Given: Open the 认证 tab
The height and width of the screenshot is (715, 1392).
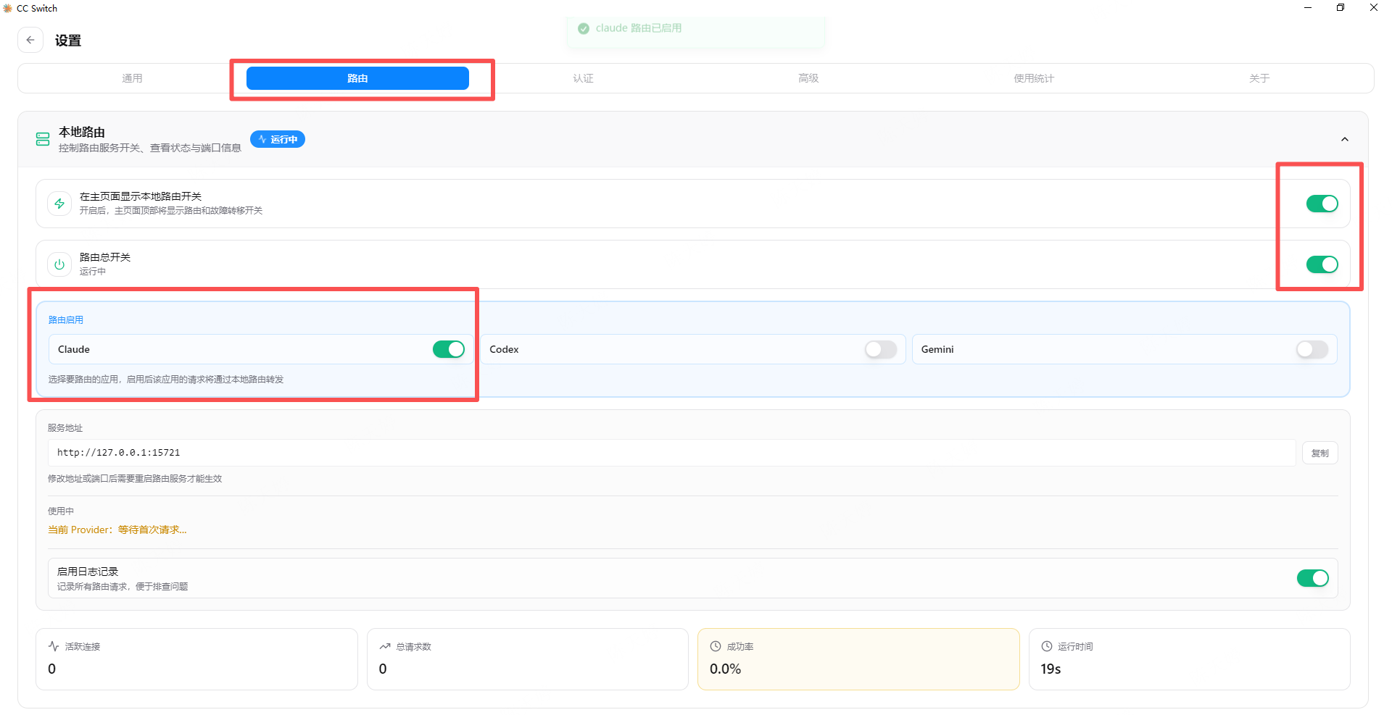Looking at the screenshot, I should click(583, 78).
